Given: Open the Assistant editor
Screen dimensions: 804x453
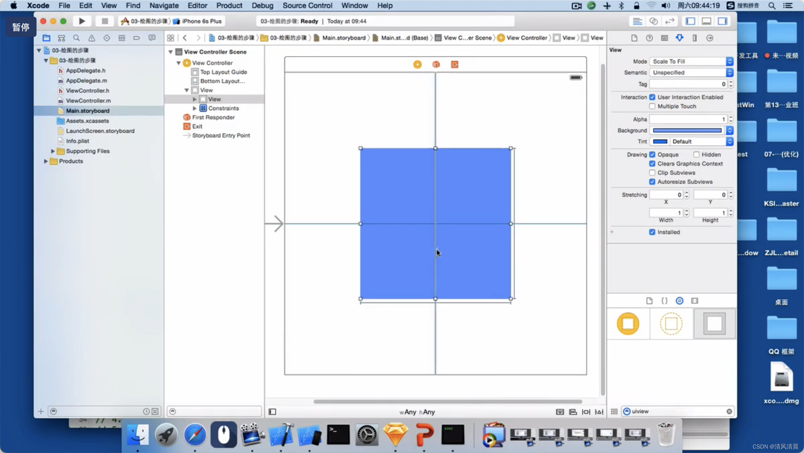Looking at the screenshot, I should [x=653, y=21].
